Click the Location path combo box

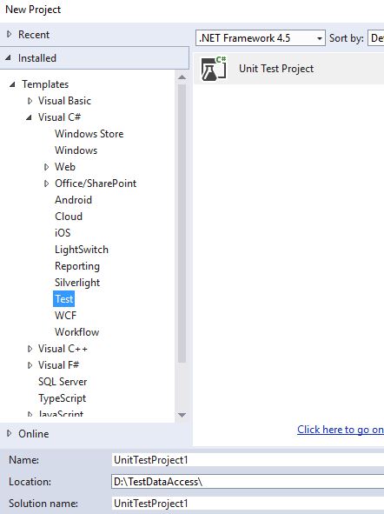pyautogui.click(x=248, y=482)
